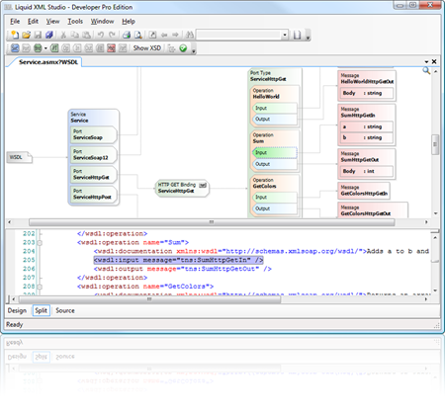Select the ServiceHttpPost port node
Image resolution: width=445 pixels, height=414 pixels.
point(94,195)
